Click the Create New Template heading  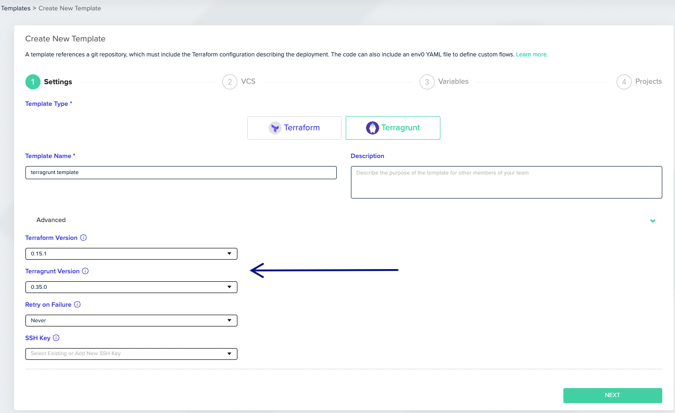65,39
